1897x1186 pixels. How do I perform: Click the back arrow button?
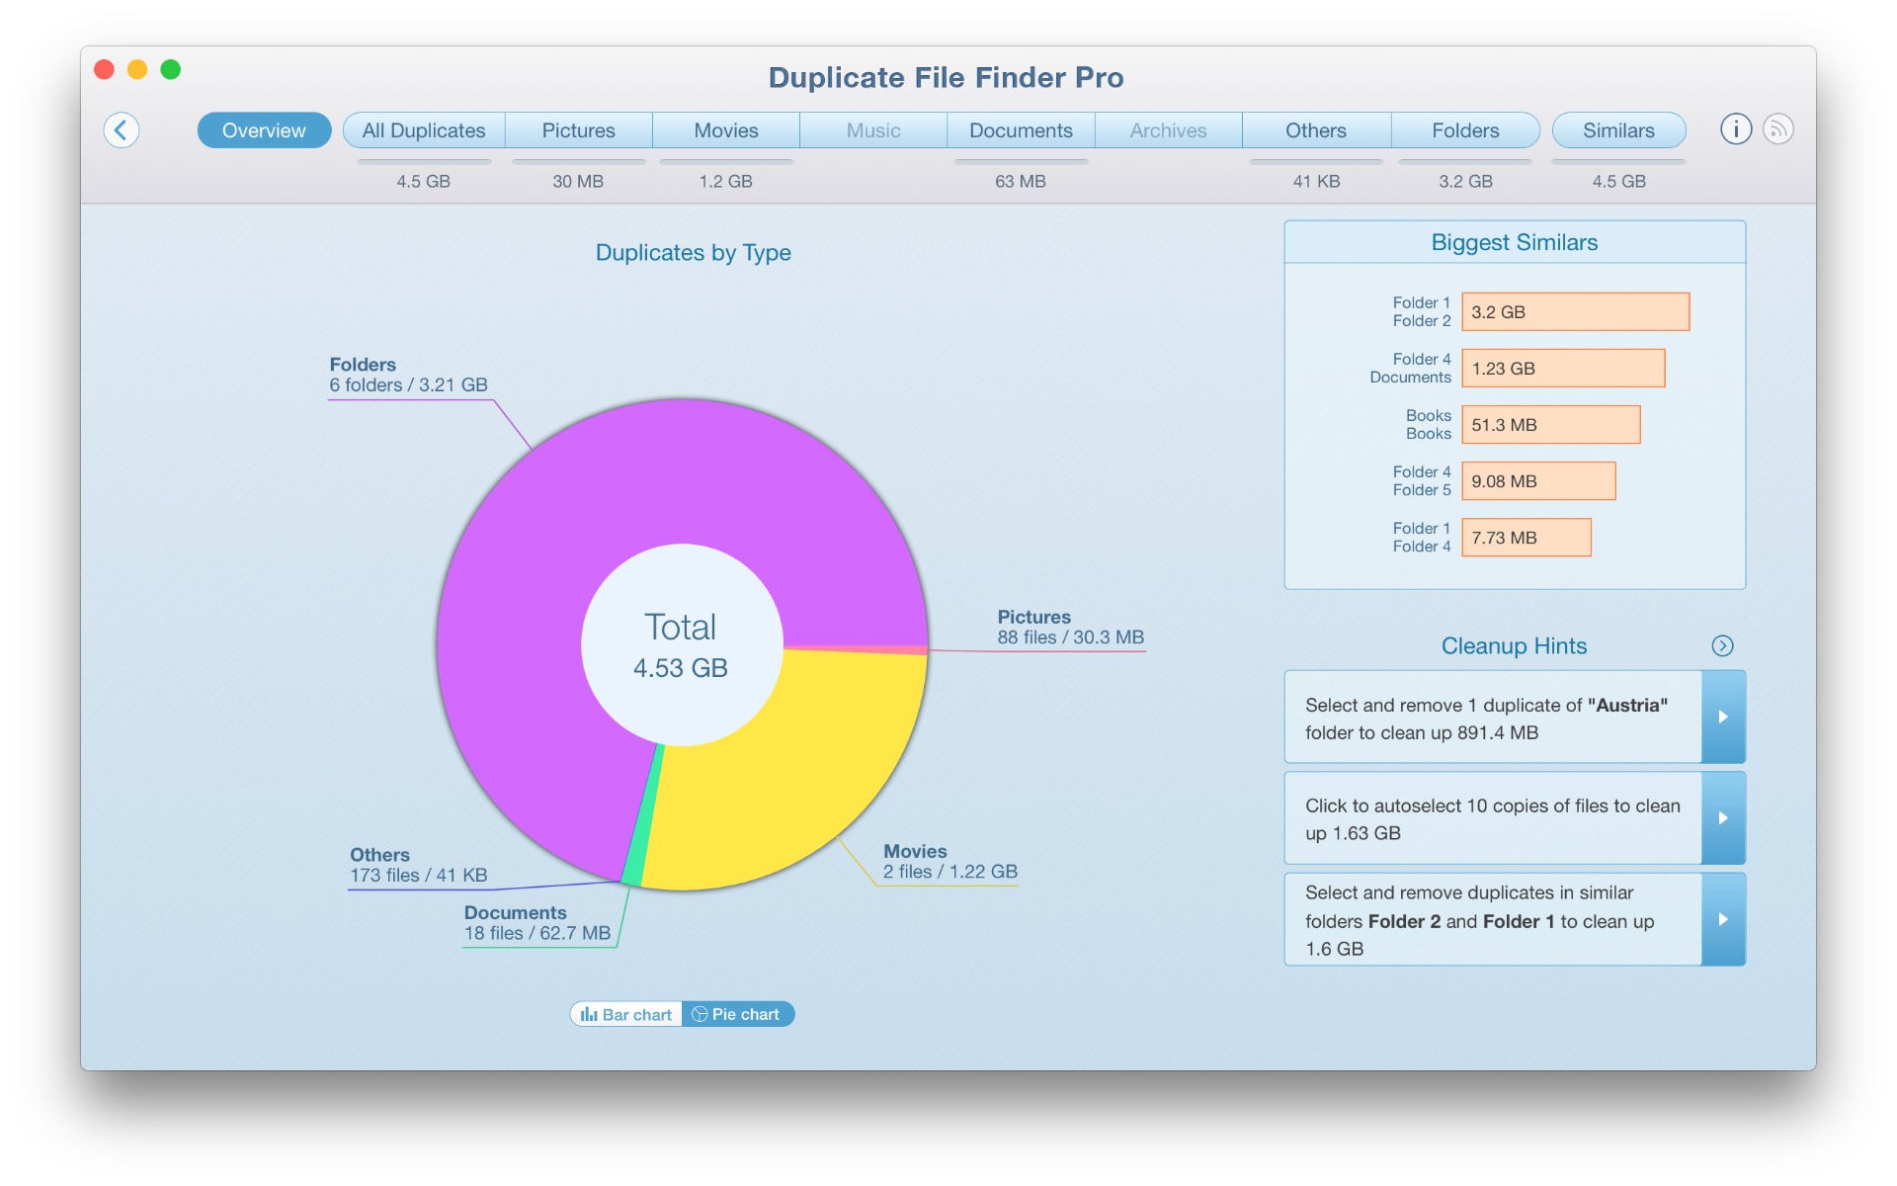tap(121, 130)
